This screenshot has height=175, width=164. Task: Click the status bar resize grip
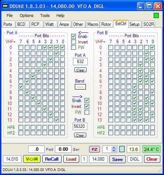coord(160,171)
